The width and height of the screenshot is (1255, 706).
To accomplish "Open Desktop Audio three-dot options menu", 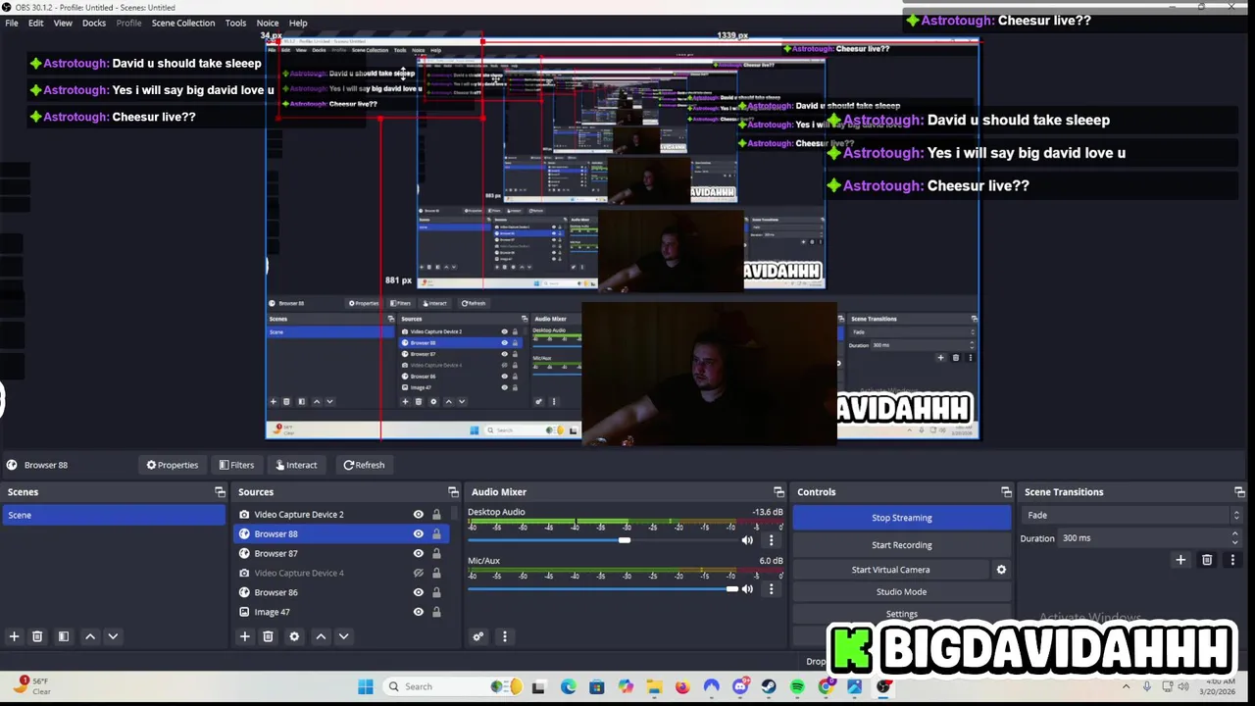I will click(771, 540).
